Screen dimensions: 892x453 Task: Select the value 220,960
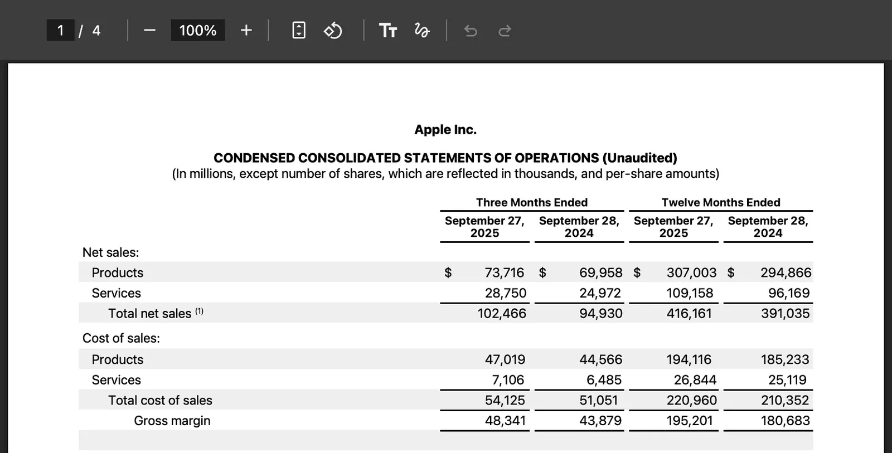coord(692,400)
